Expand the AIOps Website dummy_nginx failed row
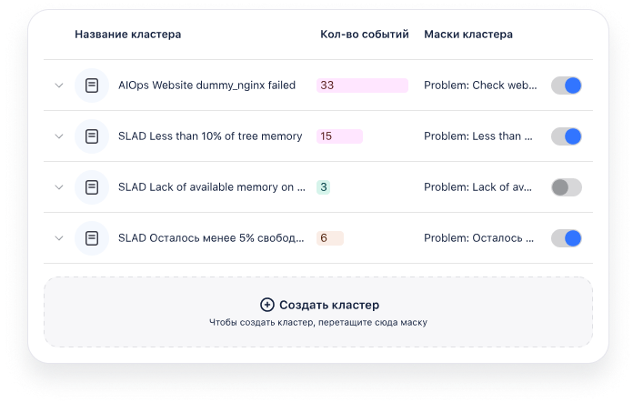633x402 pixels. pyautogui.click(x=59, y=85)
